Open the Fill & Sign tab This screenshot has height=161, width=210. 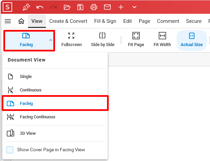tap(105, 21)
